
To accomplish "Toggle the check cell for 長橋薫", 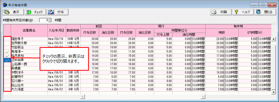I will pos(7,68).
